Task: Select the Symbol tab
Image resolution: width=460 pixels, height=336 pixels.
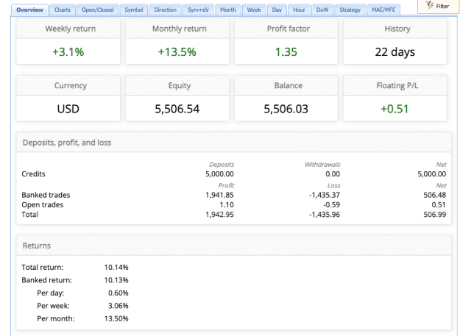Action: (x=133, y=10)
